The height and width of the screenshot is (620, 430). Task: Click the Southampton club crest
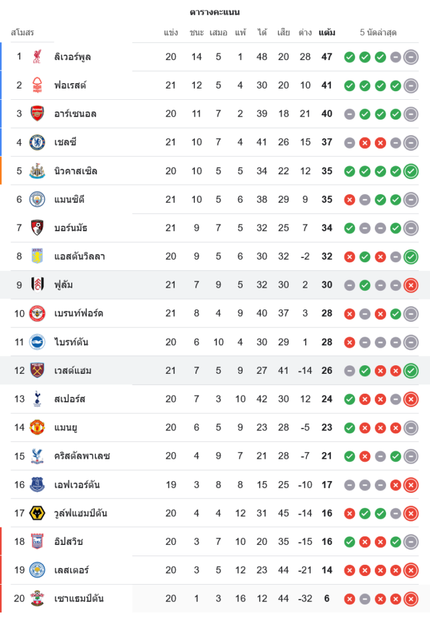[37, 599]
